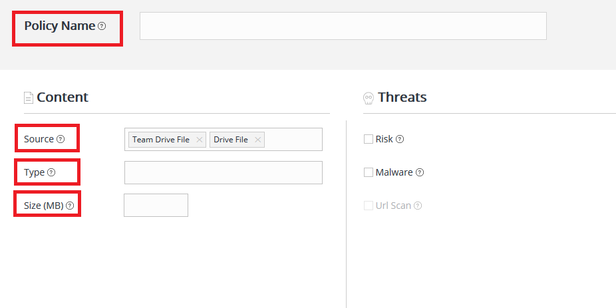Click the help icon next to Source
The width and height of the screenshot is (616, 308).
pyautogui.click(x=61, y=140)
